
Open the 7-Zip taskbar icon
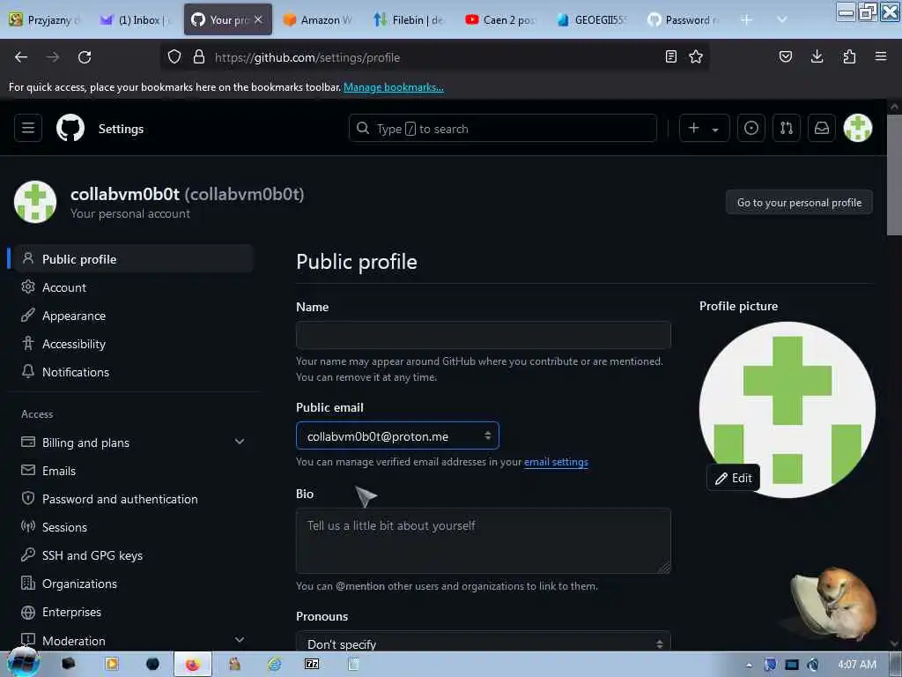pyautogui.click(x=312, y=665)
